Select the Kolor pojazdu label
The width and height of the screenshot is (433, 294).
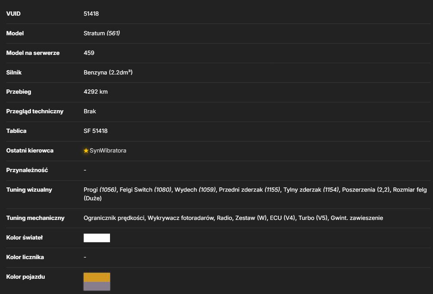(26, 277)
